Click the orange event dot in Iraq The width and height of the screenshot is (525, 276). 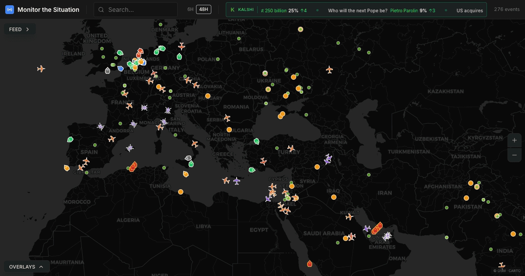pos(334,197)
